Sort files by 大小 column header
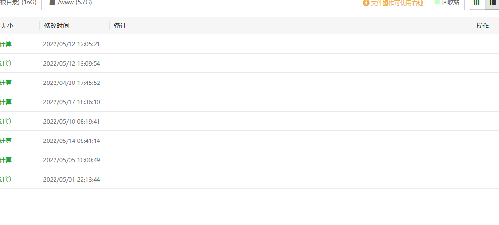Screen dimensions: 499x225 pos(7,26)
